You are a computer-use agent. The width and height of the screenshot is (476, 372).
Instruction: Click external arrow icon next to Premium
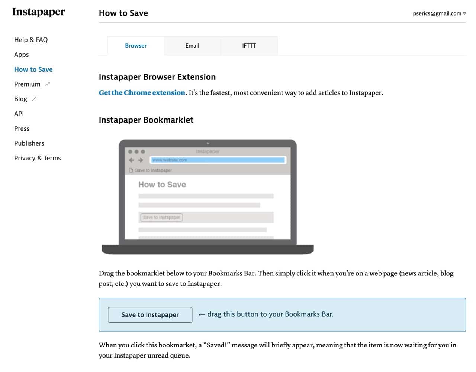click(x=48, y=84)
